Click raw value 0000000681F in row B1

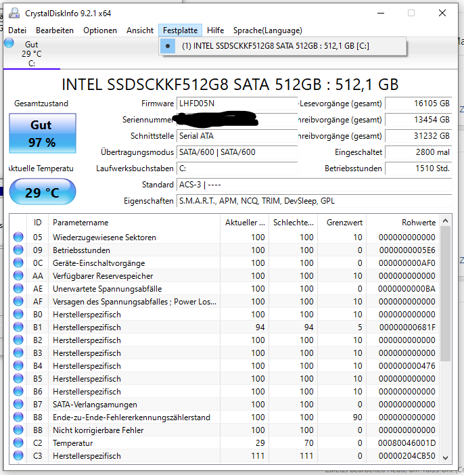pos(407,327)
